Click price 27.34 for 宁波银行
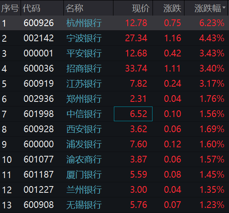The image size is (229, 213). pos(136,38)
